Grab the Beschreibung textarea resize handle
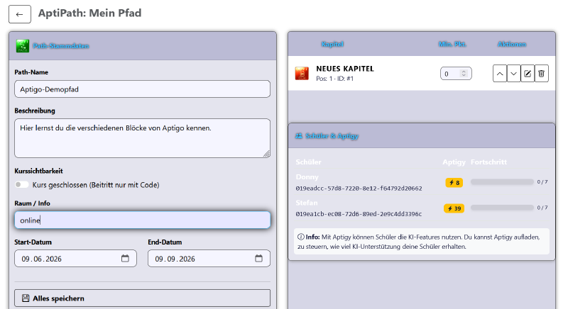568x309 pixels. click(x=266, y=154)
